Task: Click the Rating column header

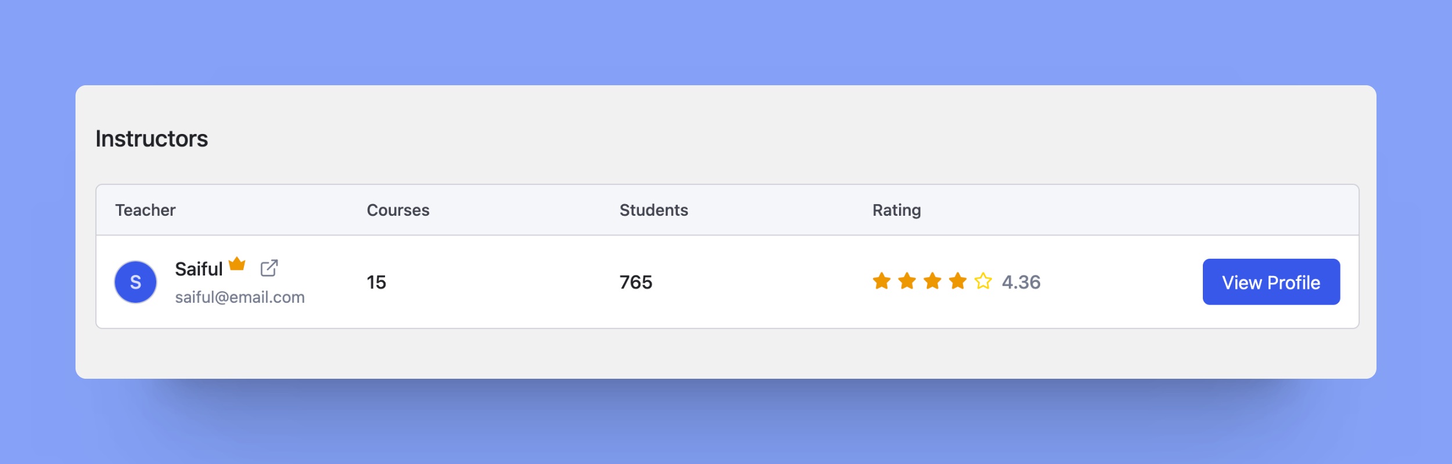Action: pyautogui.click(x=897, y=210)
